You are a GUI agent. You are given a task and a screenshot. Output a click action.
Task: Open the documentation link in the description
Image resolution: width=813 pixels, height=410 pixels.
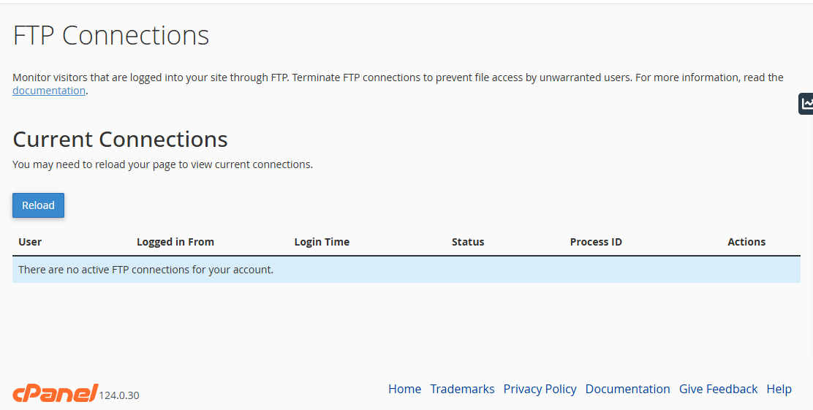49,90
